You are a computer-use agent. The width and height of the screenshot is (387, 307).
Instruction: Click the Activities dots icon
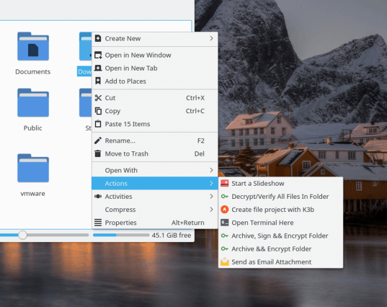[x=98, y=196]
